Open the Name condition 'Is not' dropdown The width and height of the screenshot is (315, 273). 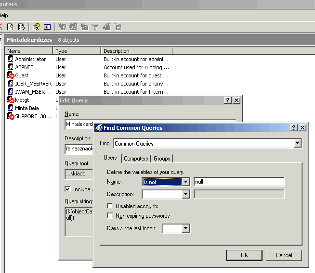coord(185,182)
